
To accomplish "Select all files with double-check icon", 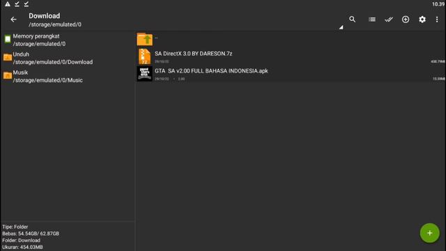I will click(x=389, y=20).
